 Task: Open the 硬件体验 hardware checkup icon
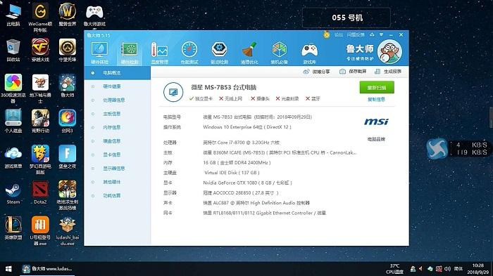(x=99, y=53)
